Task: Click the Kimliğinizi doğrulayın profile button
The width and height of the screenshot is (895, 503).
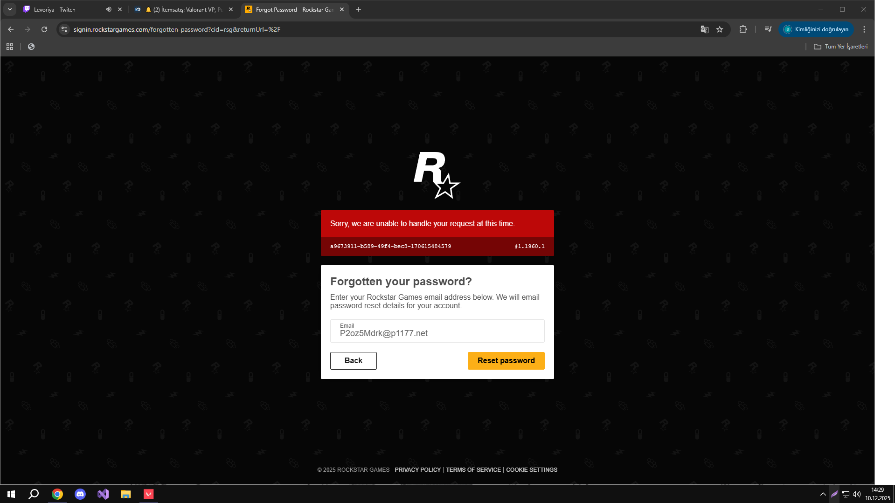Action: coord(816,29)
